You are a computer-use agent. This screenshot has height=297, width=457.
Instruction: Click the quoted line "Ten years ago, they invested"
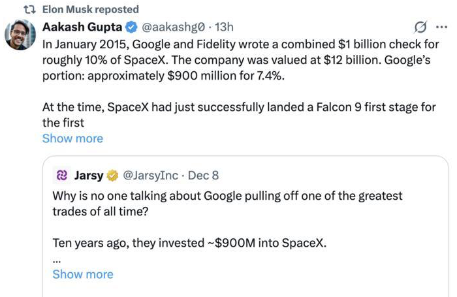(x=189, y=243)
